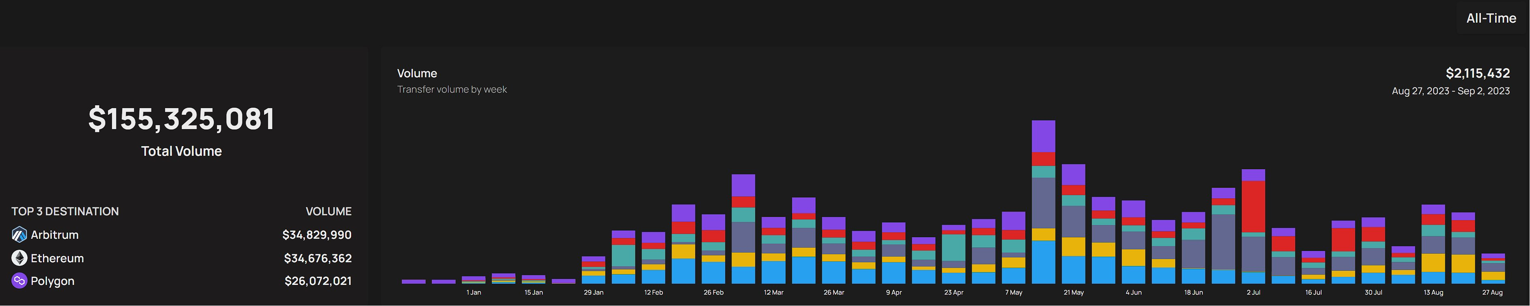The height and width of the screenshot is (306, 1530).
Task: Click the 1 Jan axis label
Action: click(x=474, y=292)
